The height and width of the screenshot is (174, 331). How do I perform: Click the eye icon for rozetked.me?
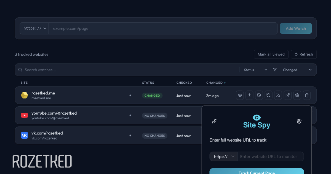pyautogui.click(x=240, y=96)
